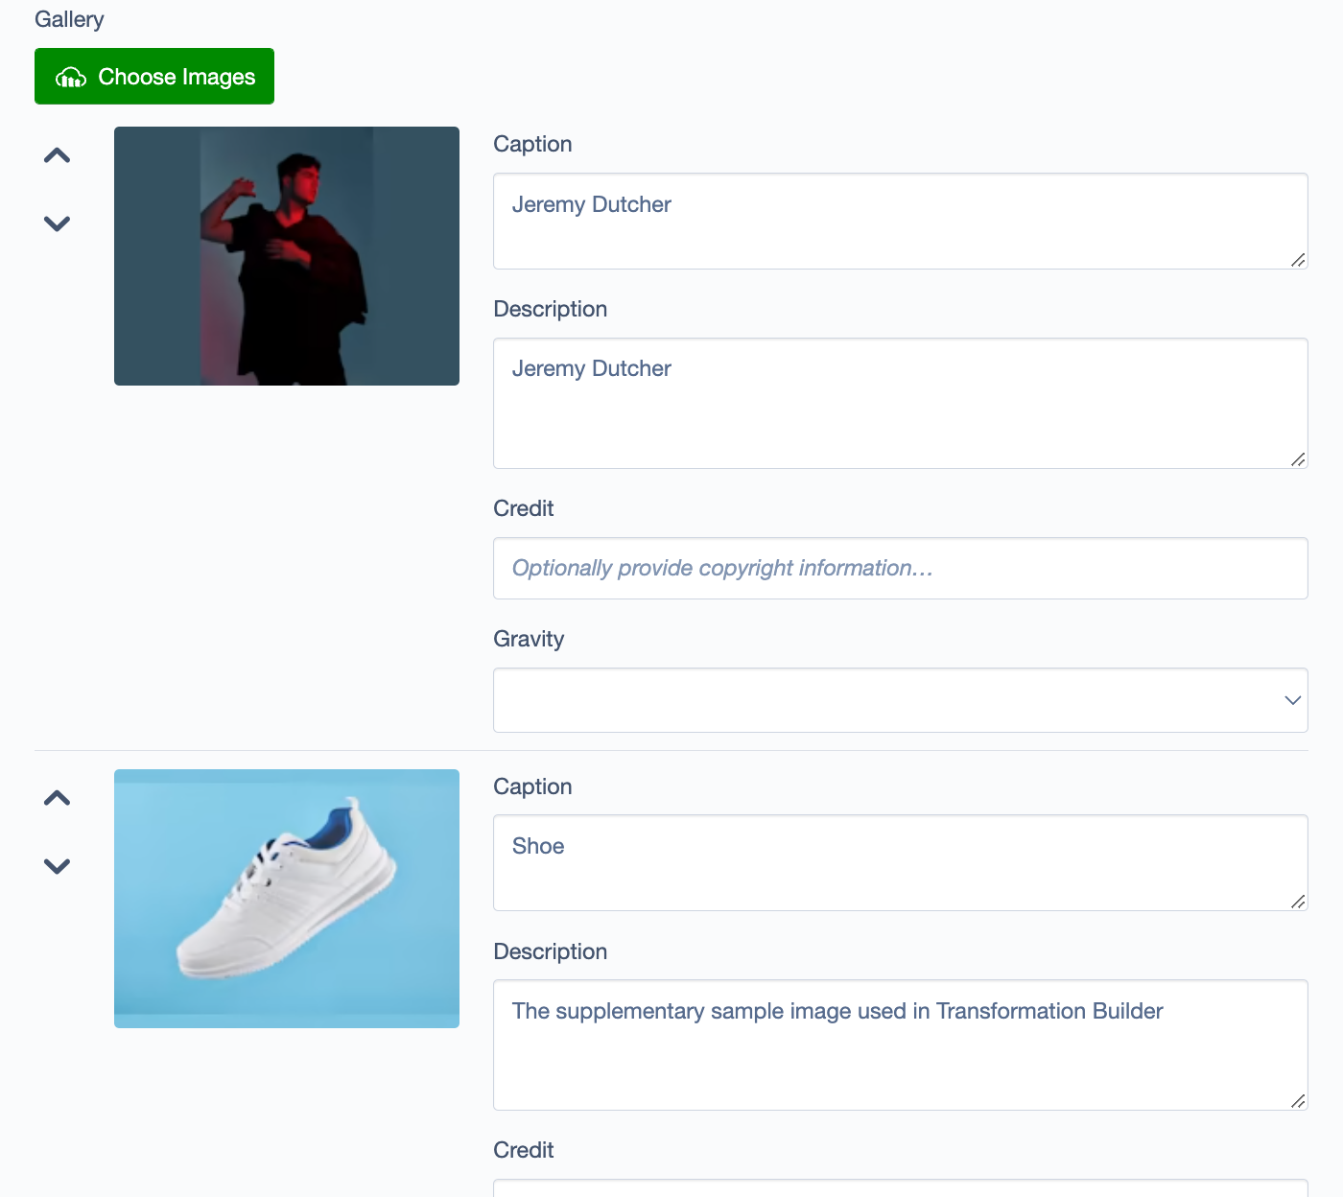Edit the Transformation Builder description field
The height and width of the screenshot is (1197, 1343).
(901, 1045)
